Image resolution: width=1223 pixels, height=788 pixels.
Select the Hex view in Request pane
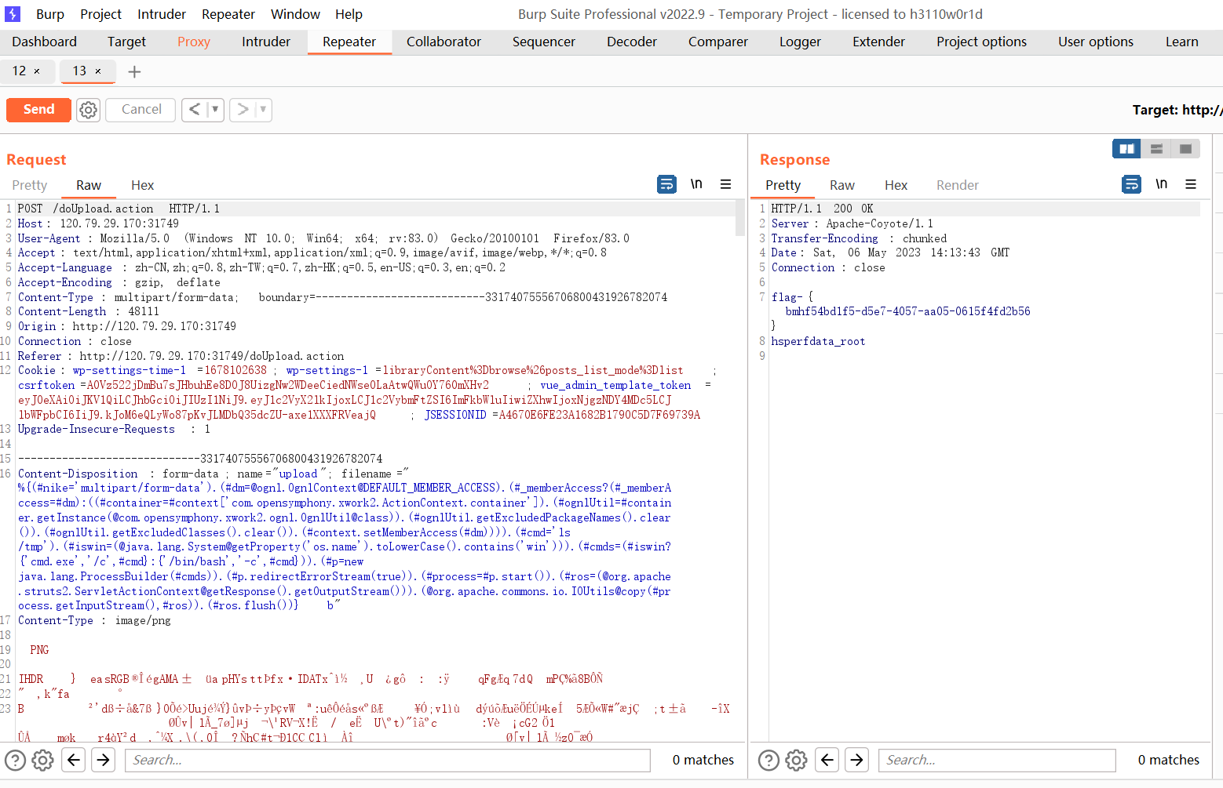142,185
